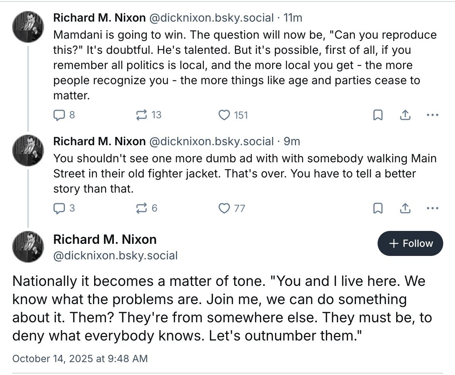Bookmark the Mamdani post

[378, 115]
